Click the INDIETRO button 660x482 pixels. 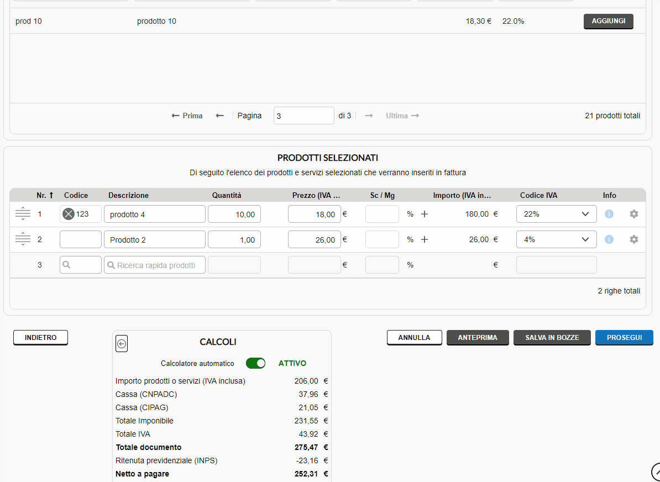(x=40, y=338)
